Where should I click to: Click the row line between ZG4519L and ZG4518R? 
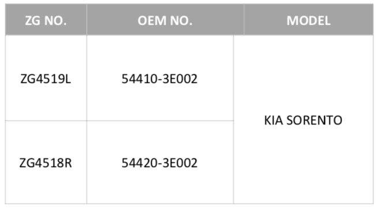tap(46, 120)
